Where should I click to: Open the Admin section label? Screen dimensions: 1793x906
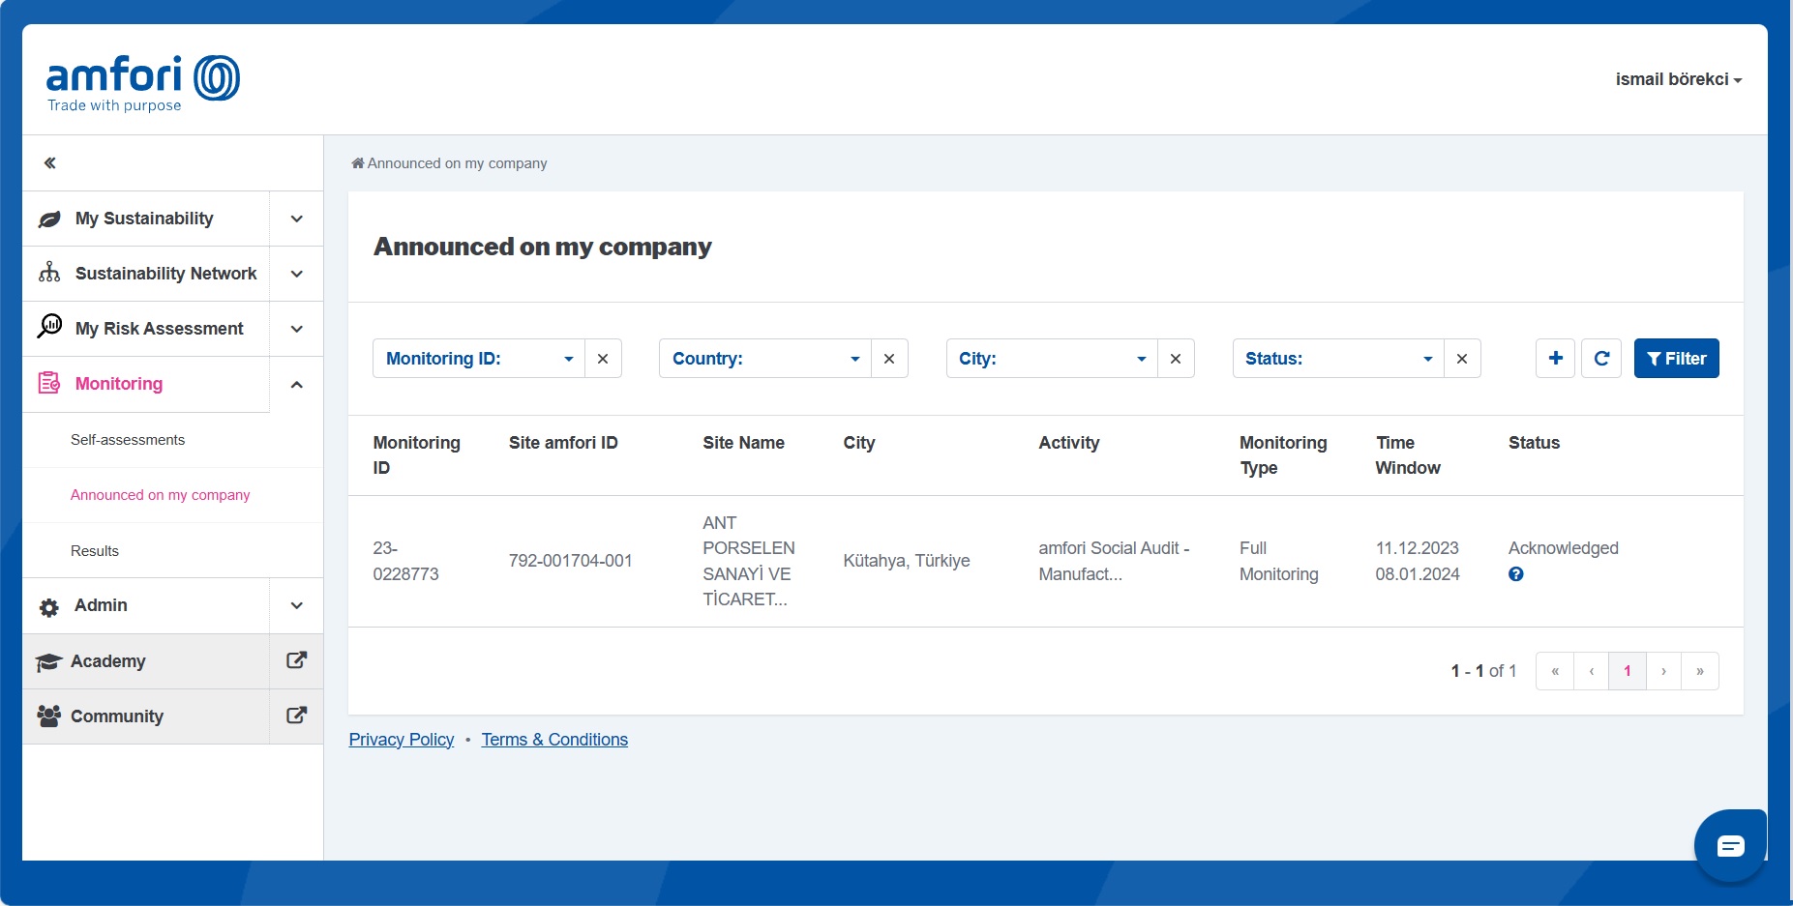coord(101,605)
